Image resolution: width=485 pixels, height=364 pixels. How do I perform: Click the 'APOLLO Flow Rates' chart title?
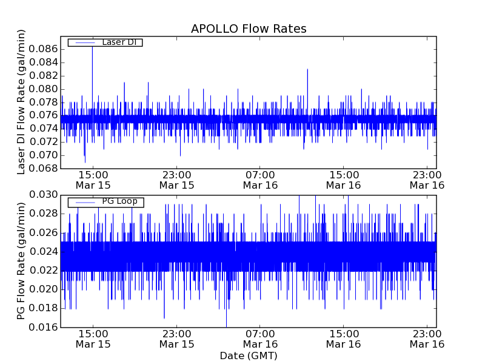click(249, 29)
